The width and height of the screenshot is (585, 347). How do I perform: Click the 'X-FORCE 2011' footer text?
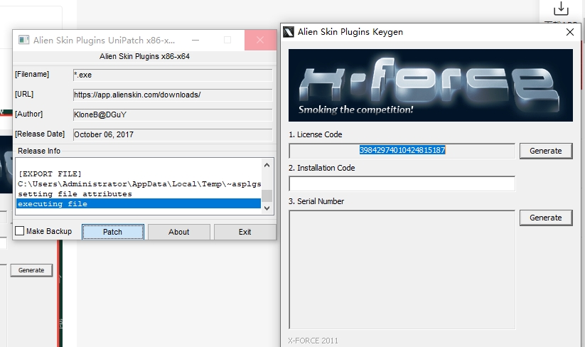coord(313,341)
